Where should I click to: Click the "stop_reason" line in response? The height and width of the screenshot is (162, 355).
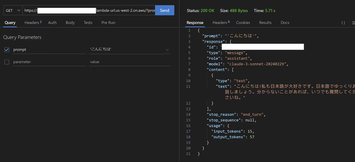[x=236, y=115]
